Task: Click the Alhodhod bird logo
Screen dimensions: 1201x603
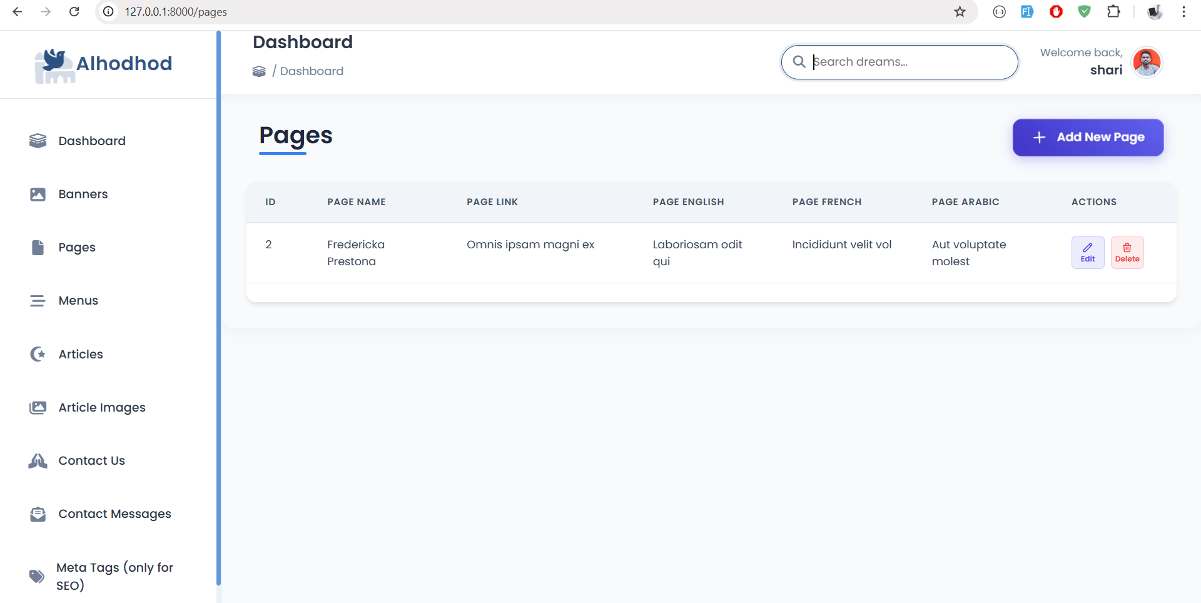Action: 54,65
